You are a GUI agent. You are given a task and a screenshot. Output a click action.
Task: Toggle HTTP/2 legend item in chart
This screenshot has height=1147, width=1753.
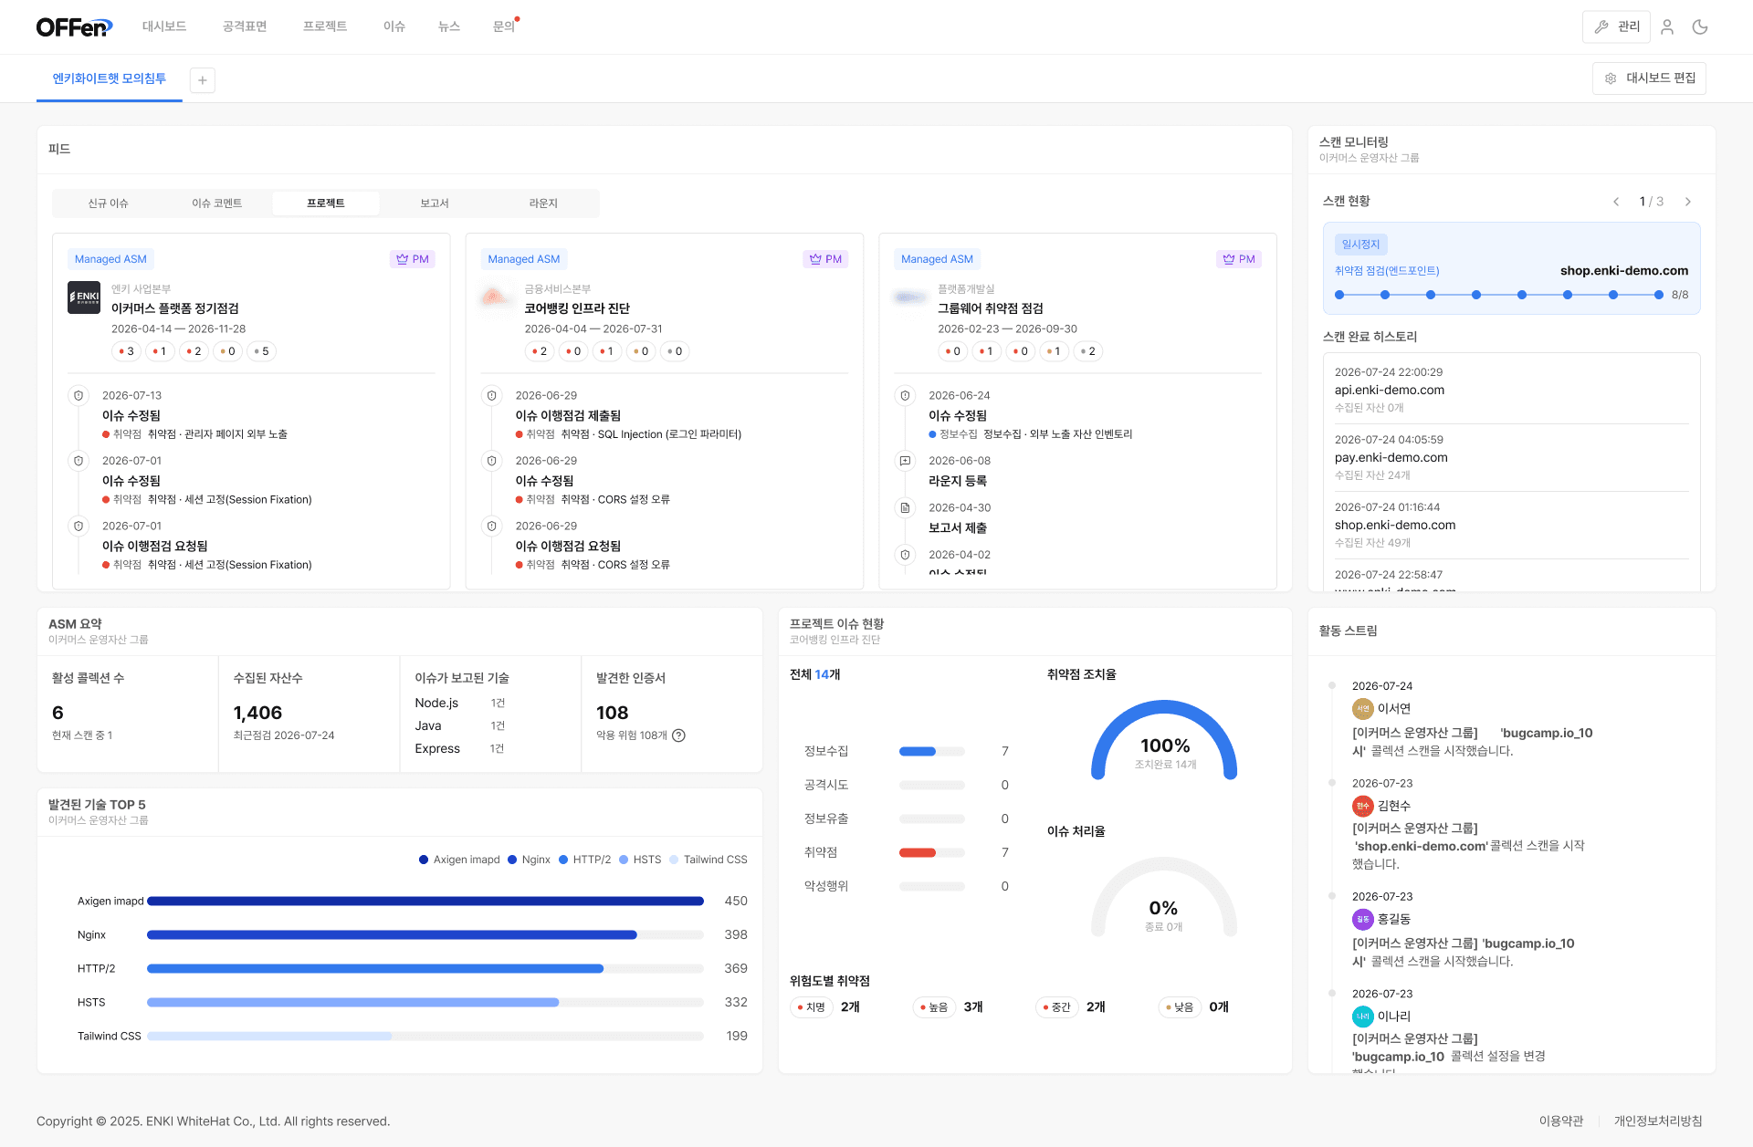click(584, 860)
